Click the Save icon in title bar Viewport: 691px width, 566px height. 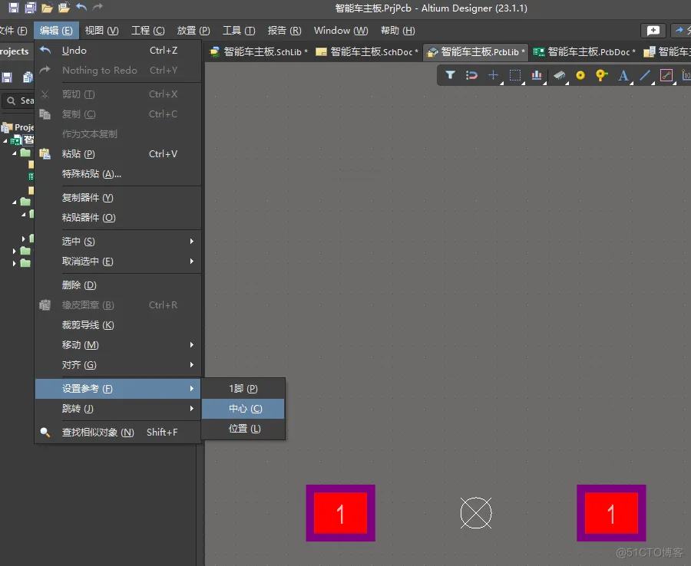tap(14, 8)
